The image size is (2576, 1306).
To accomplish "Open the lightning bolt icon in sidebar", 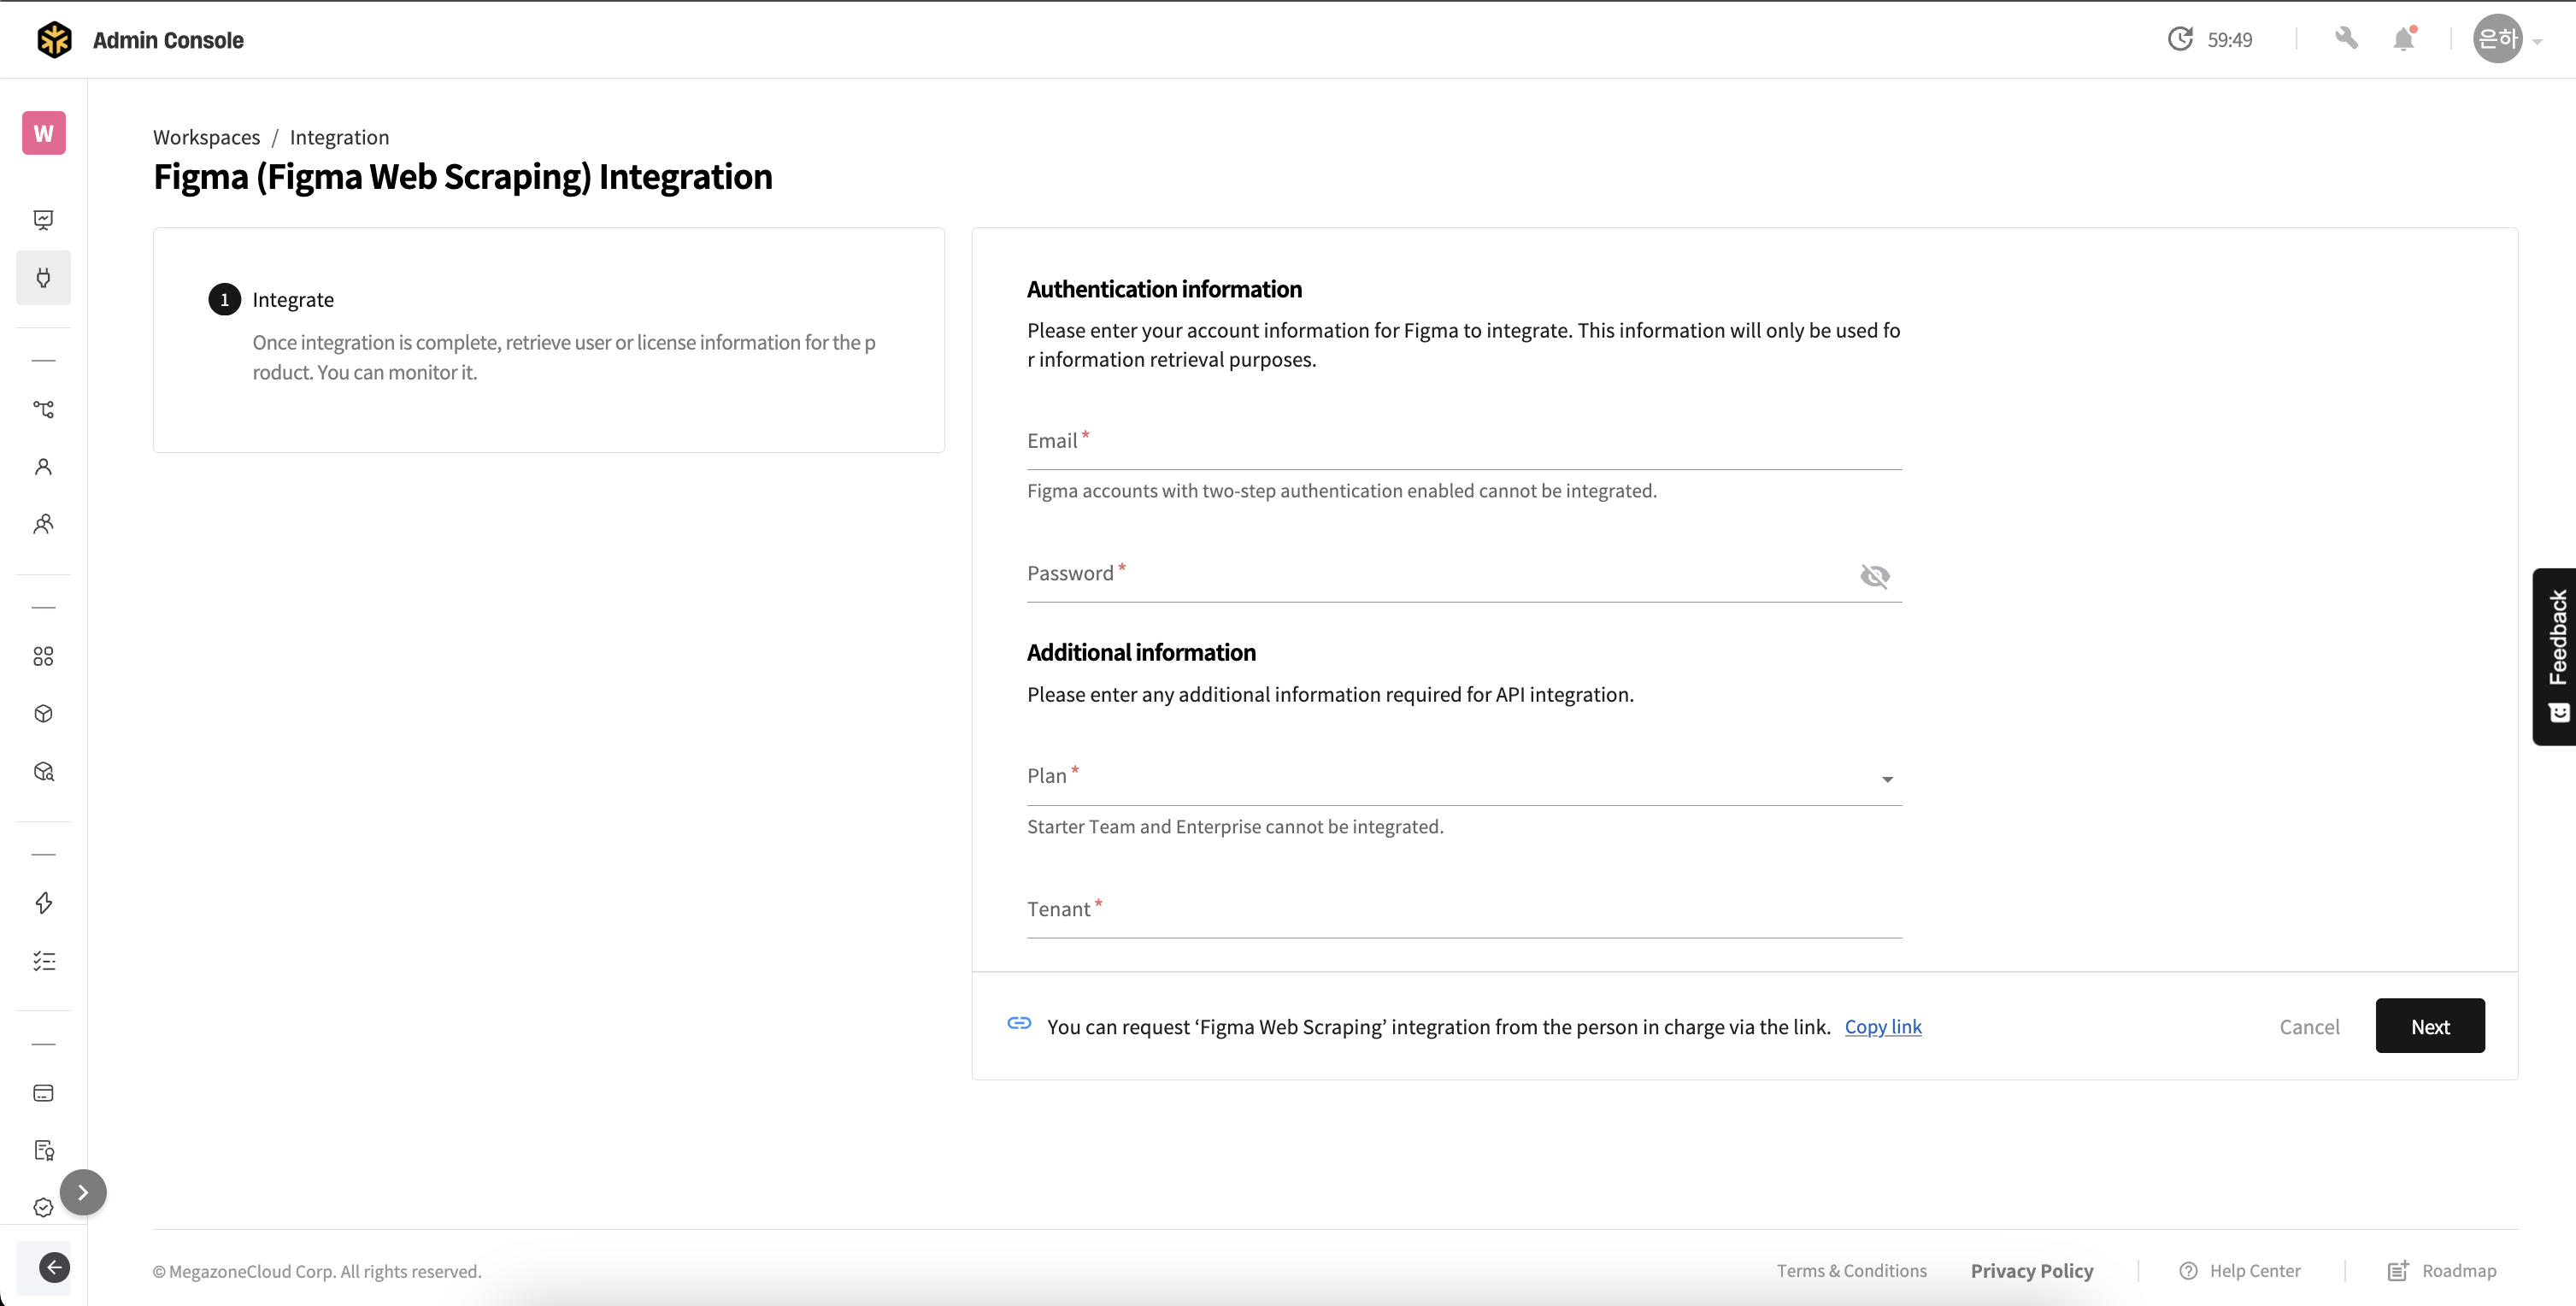I will click(43, 903).
